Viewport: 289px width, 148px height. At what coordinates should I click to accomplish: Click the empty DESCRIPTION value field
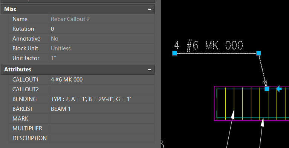(102, 138)
